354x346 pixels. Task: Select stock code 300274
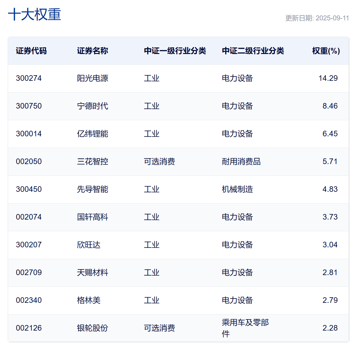[x=29, y=78]
